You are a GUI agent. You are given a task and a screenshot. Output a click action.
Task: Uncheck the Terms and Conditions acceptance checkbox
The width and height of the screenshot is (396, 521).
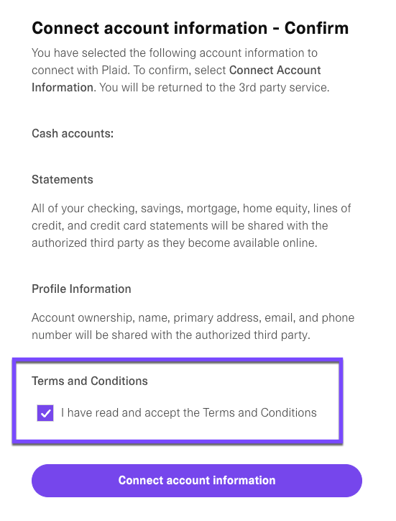click(45, 413)
